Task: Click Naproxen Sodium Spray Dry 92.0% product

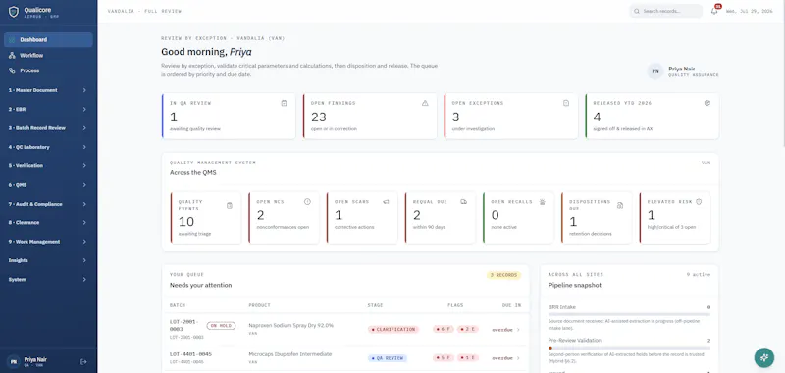Action: tap(290, 326)
